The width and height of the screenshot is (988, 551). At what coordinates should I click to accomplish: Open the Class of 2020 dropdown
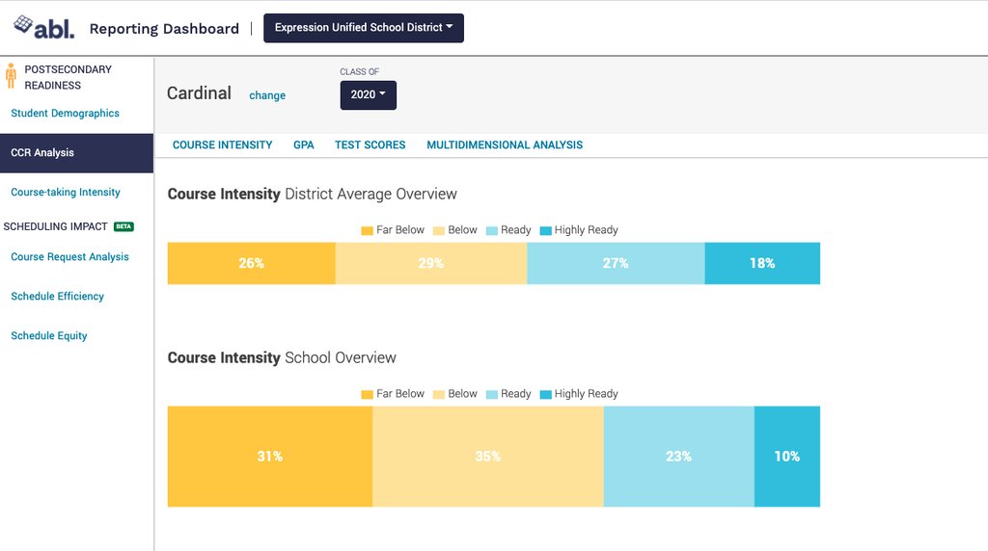click(x=368, y=95)
